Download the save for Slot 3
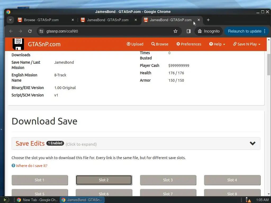 click(x=168, y=180)
